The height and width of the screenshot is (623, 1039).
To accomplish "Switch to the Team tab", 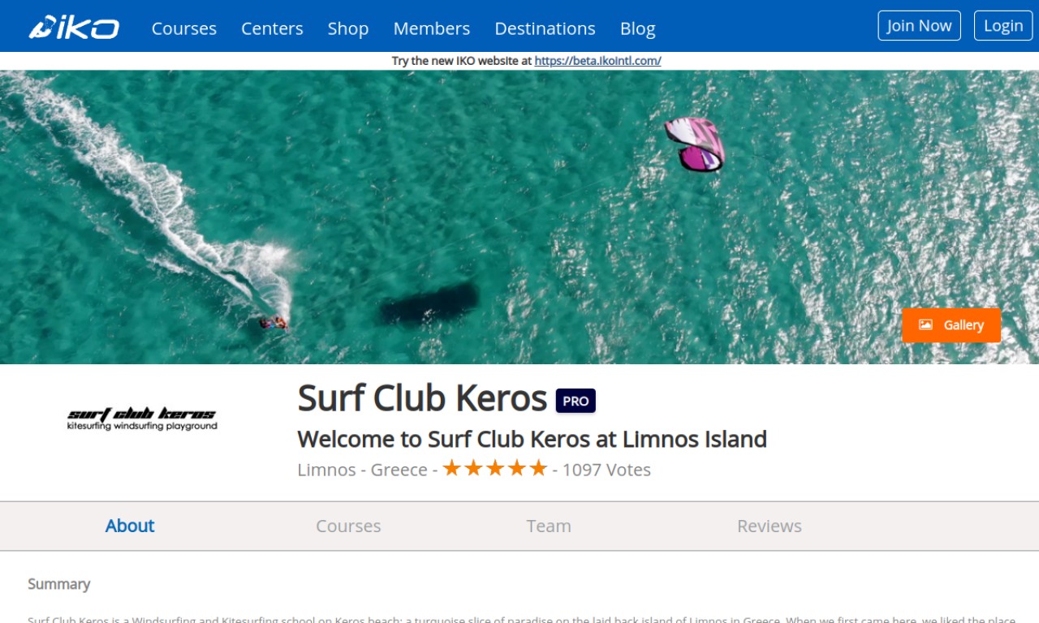I will (x=549, y=526).
